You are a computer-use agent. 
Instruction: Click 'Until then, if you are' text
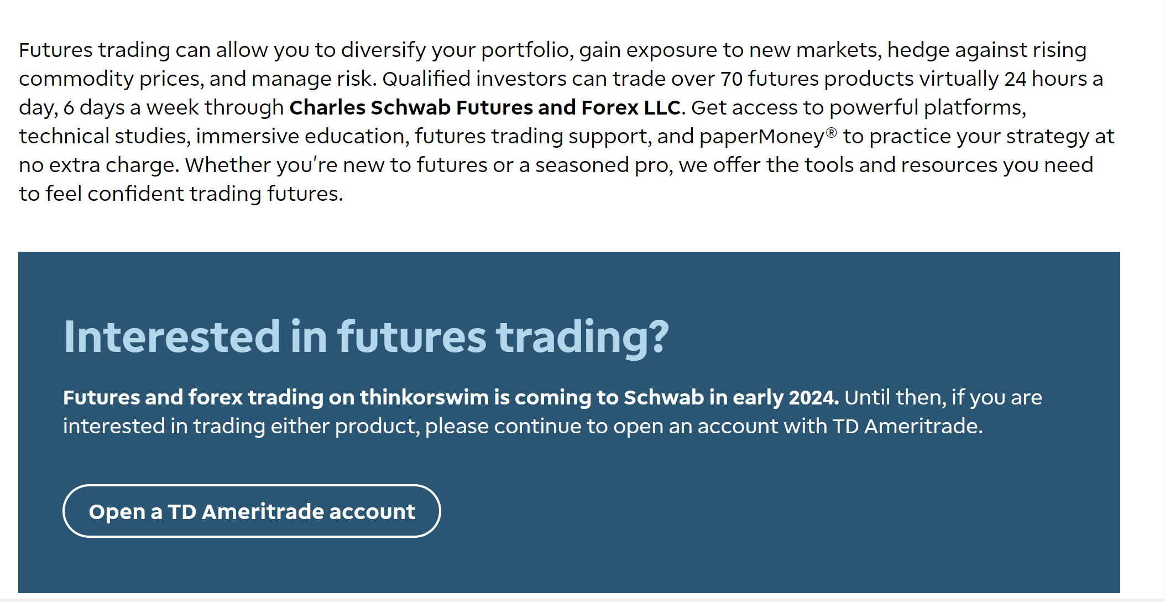point(943,398)
